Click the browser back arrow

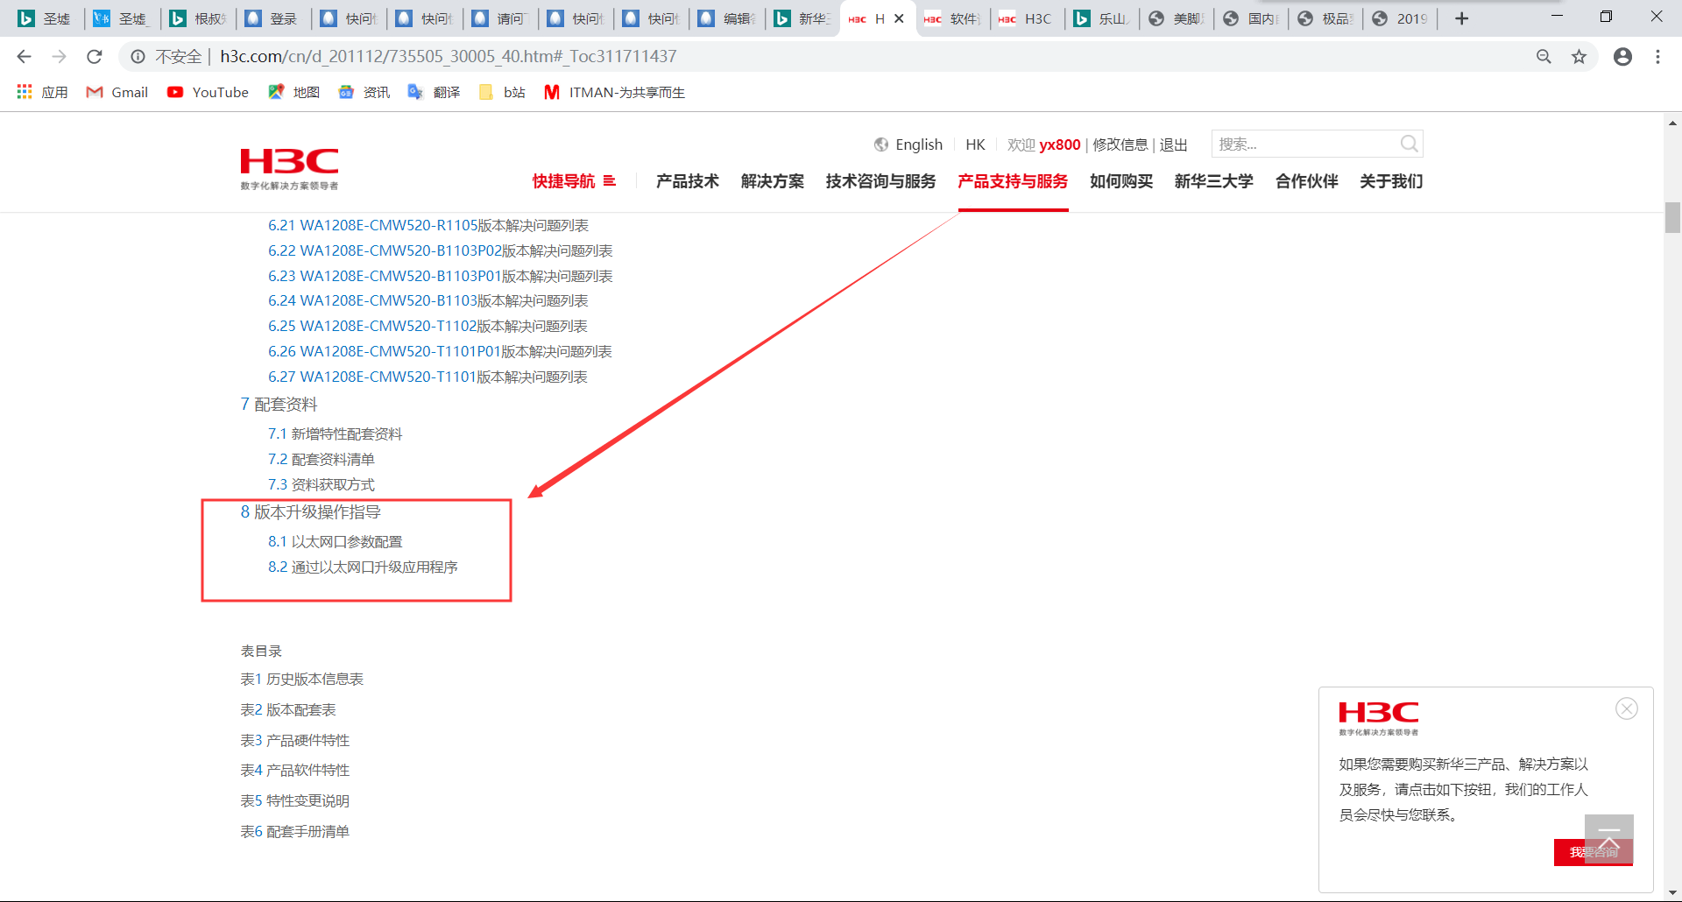24,57
